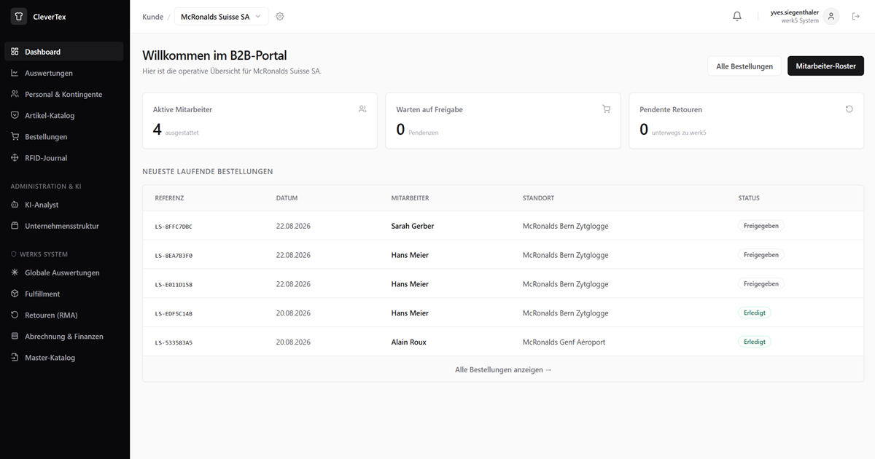The image size is (875, 459).
Task: Click the cart icon in Warten auf Freigabe card
Action: (x=606, y=109)
